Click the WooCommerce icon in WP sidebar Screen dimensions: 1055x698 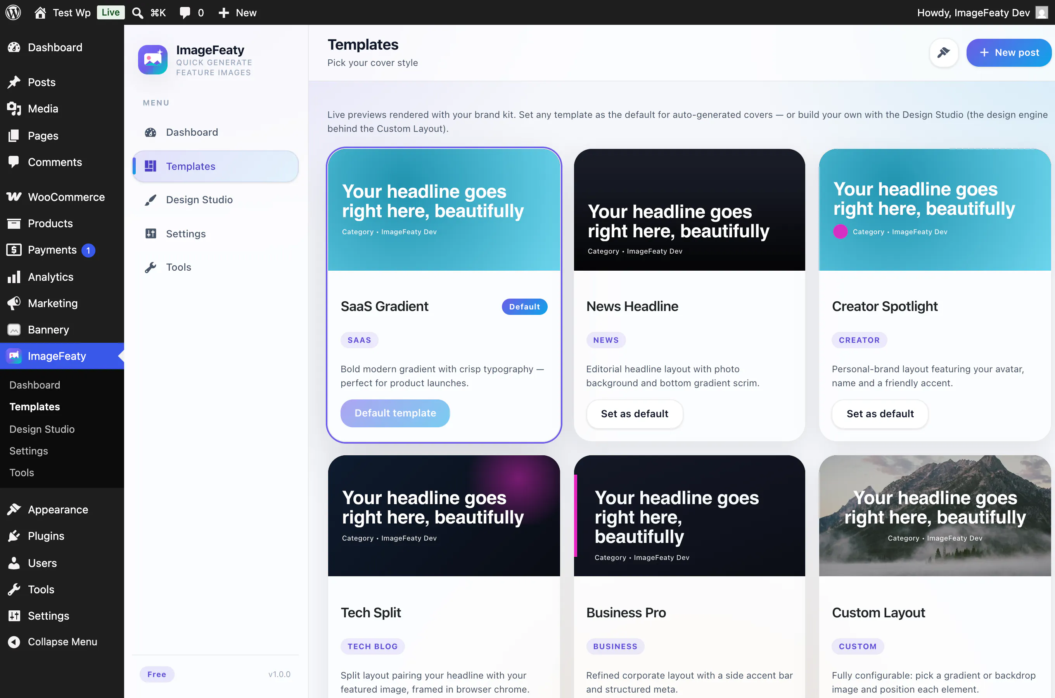click(14, 197)
